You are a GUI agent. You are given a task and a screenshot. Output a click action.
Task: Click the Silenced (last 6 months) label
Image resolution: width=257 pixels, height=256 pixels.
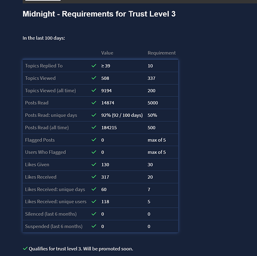(x=51, y=214)
